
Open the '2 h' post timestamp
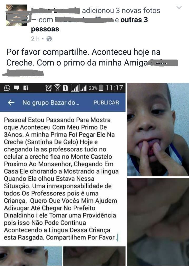coord(35,39)
